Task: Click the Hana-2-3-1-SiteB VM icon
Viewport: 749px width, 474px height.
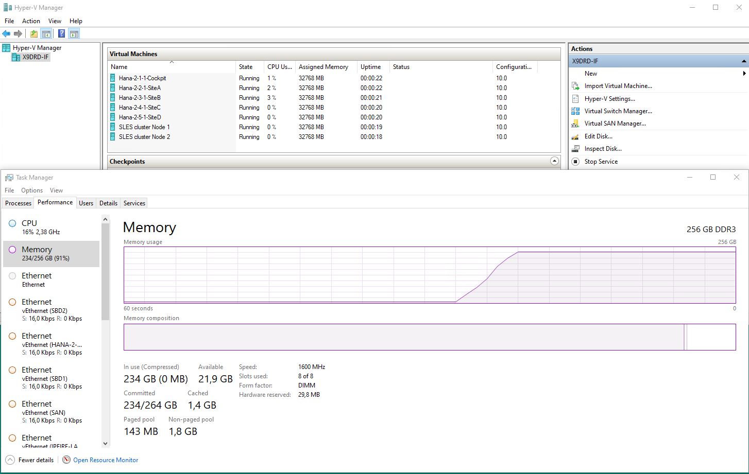Action: [x=113, y=98]
